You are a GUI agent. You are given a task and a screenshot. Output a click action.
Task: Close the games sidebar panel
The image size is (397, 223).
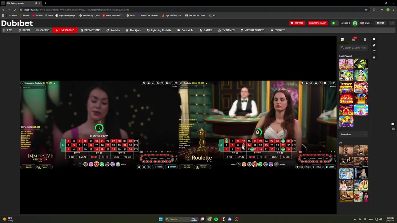(x=374, y=39)
